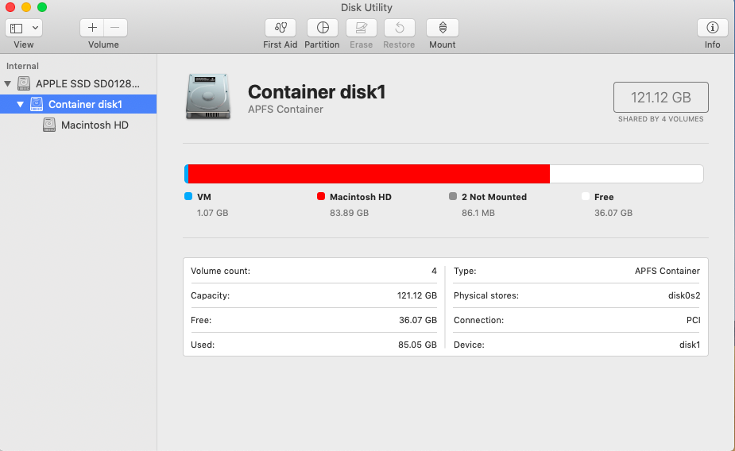Click the gray Not Mounted legend swatch
735x451 pixels.
[x=453, y=196]
